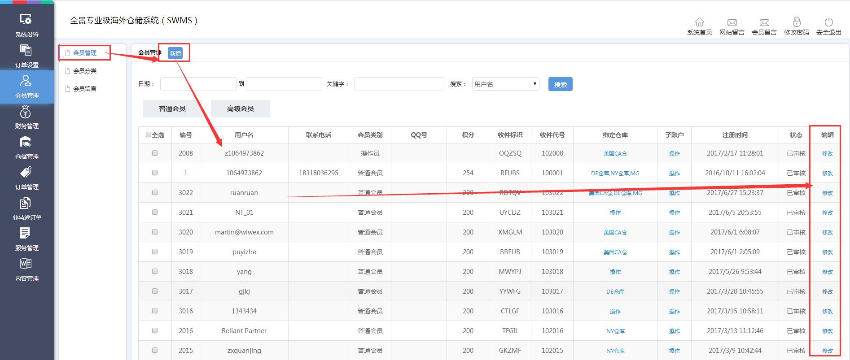Image resolution: width=850 pixels, height=360 pixels.
Task: Click the 关键字 keyword input field
Action: [x=399, y=84]
